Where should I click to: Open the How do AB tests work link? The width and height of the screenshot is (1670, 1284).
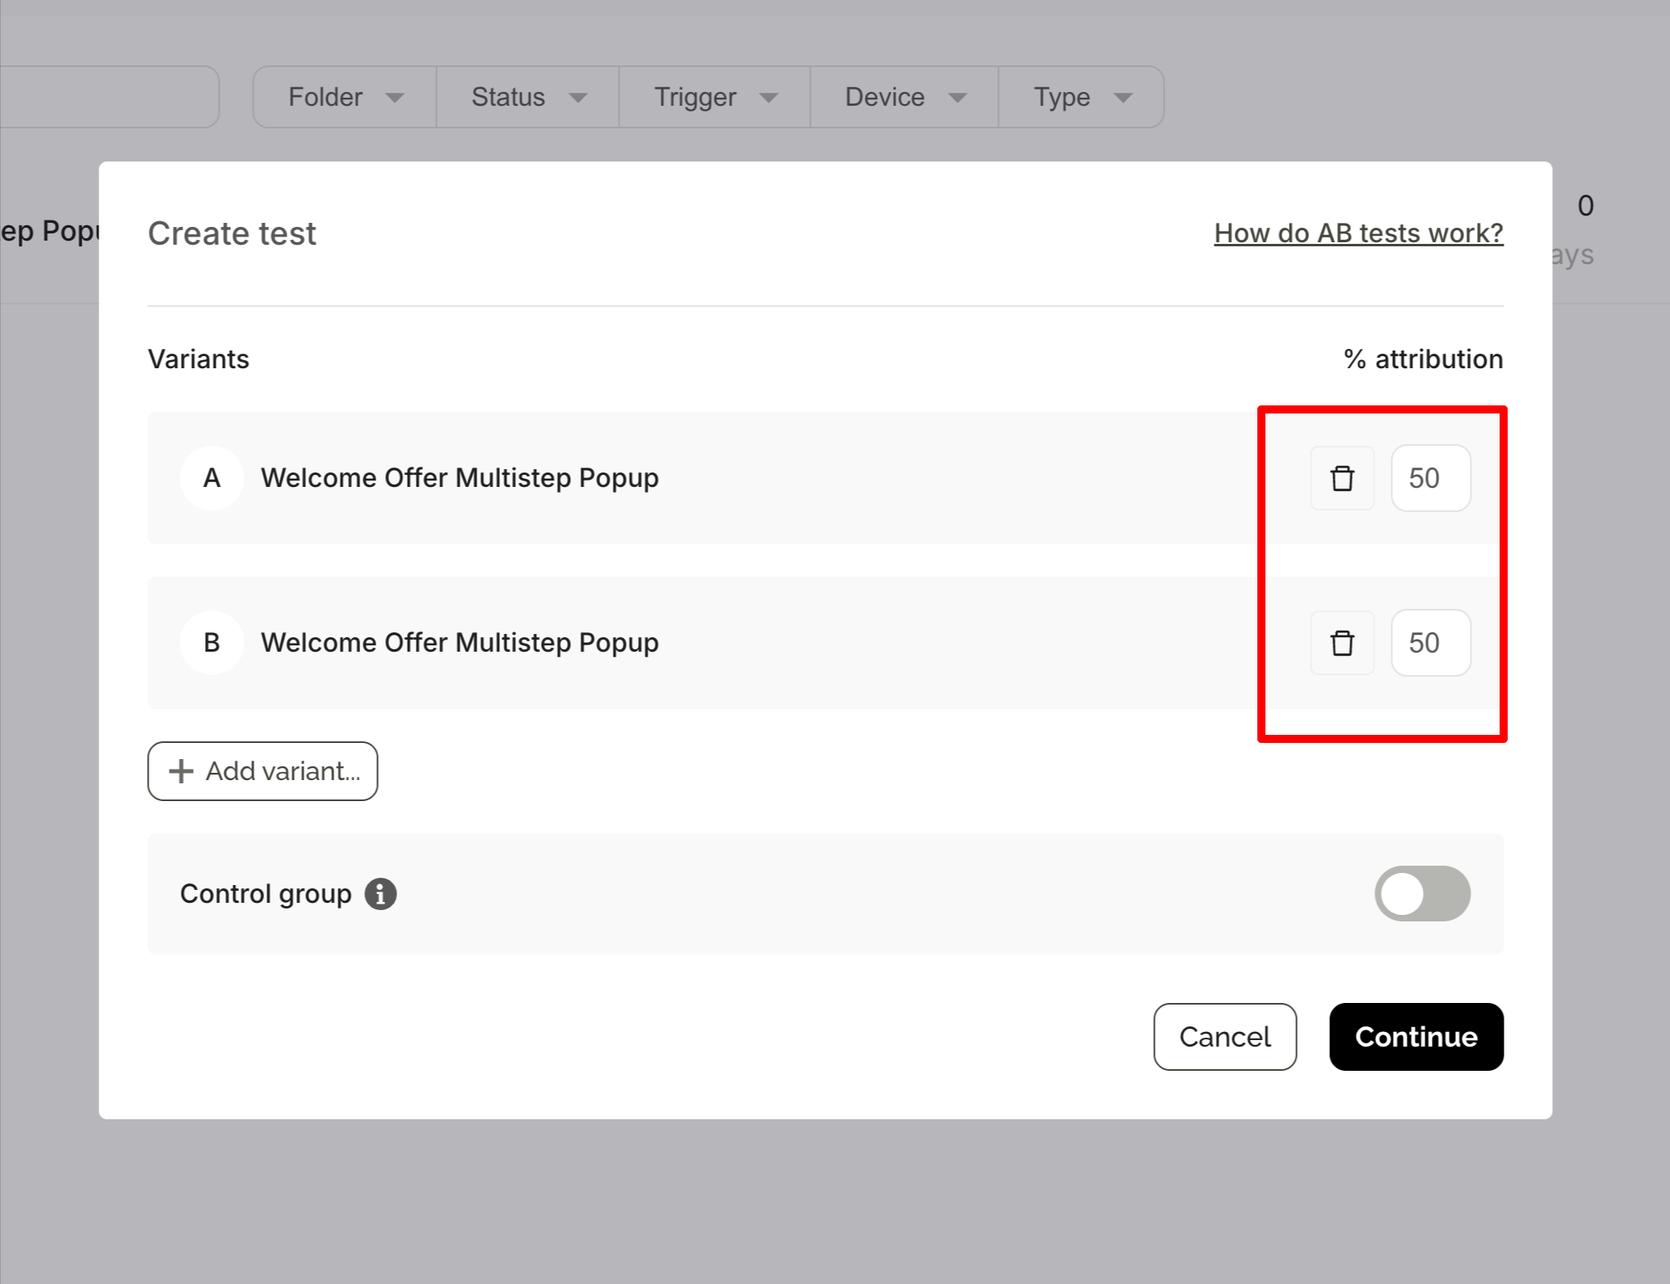[1357, 233]
